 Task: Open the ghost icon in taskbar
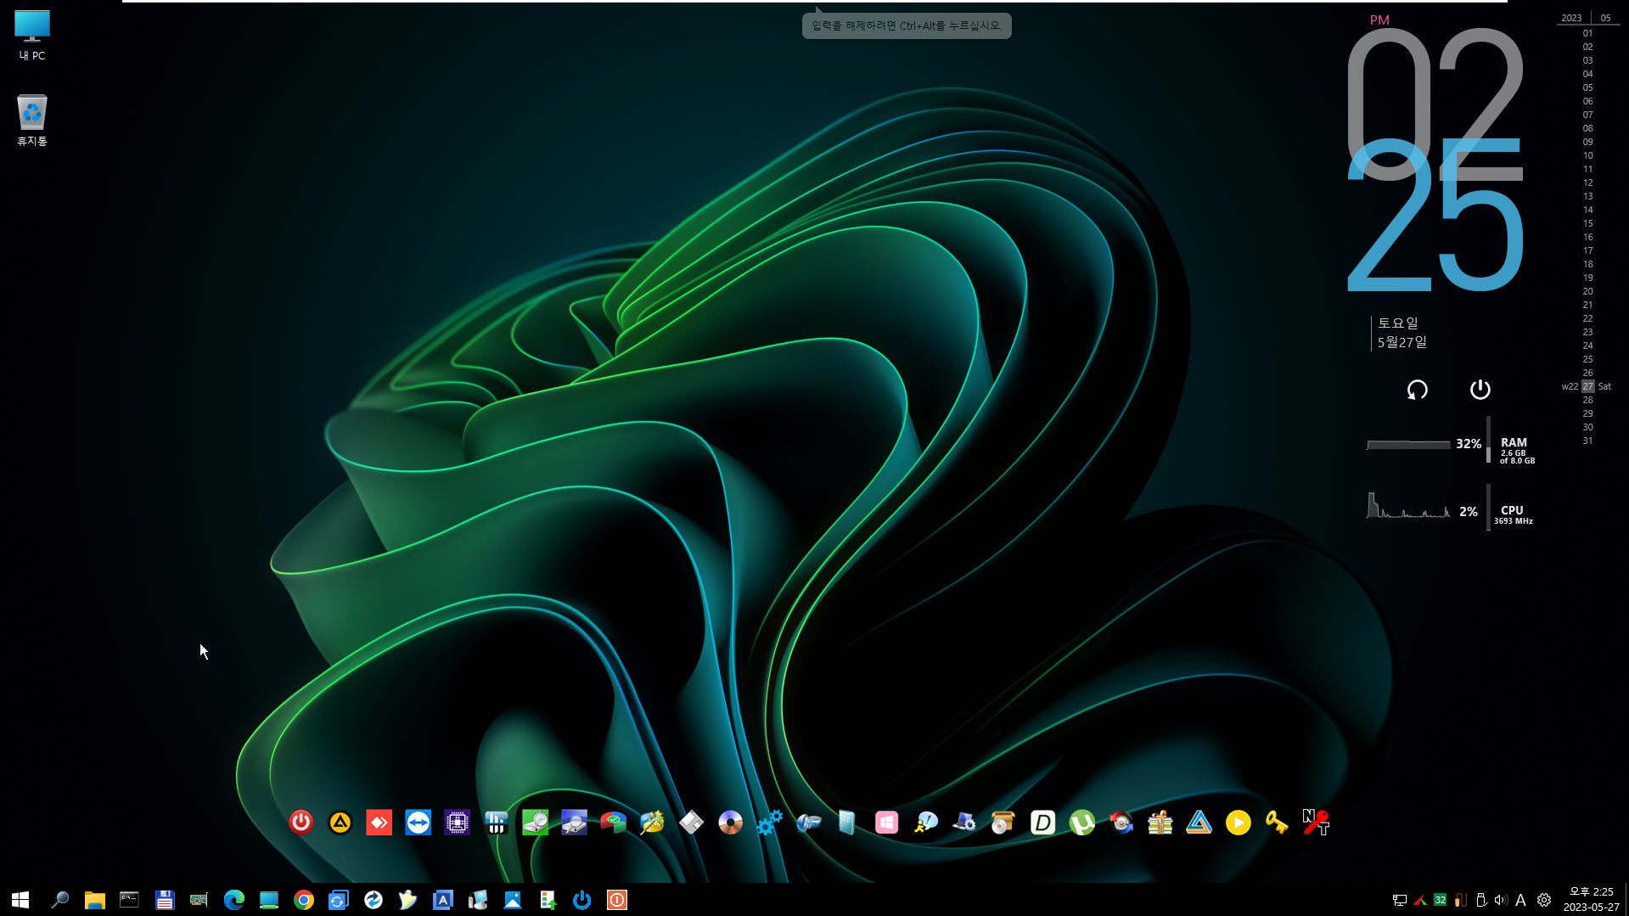tap(407, 900)
